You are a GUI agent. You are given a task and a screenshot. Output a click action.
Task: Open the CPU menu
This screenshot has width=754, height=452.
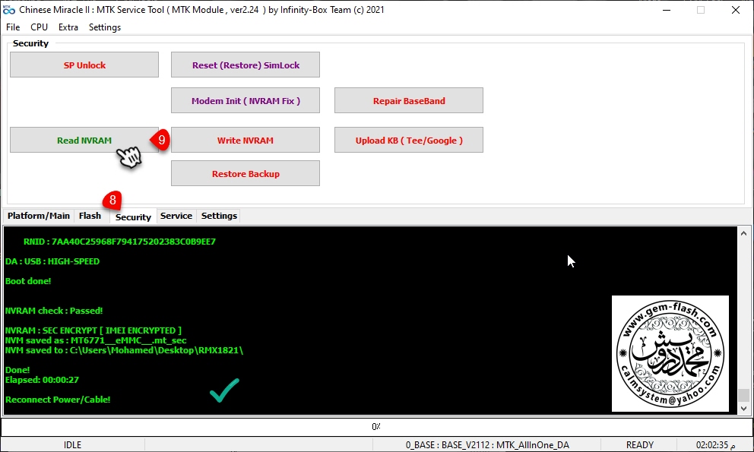pos(39,27)
